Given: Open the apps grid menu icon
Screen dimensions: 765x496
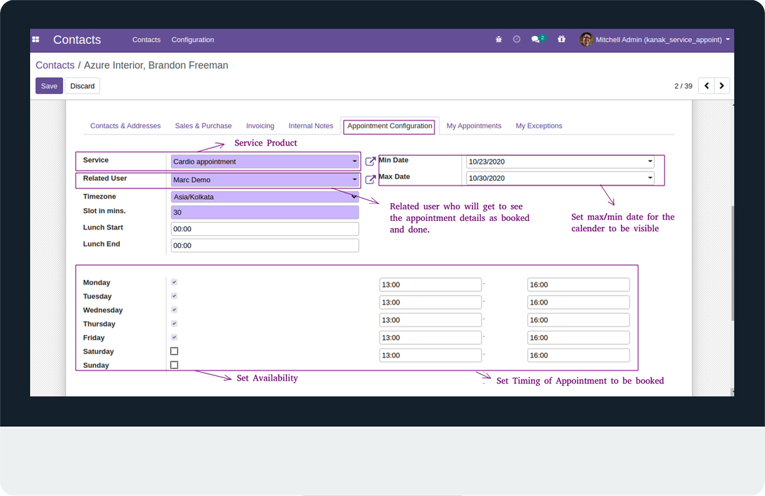Looking at the screenshot, I should coord(35,39).
